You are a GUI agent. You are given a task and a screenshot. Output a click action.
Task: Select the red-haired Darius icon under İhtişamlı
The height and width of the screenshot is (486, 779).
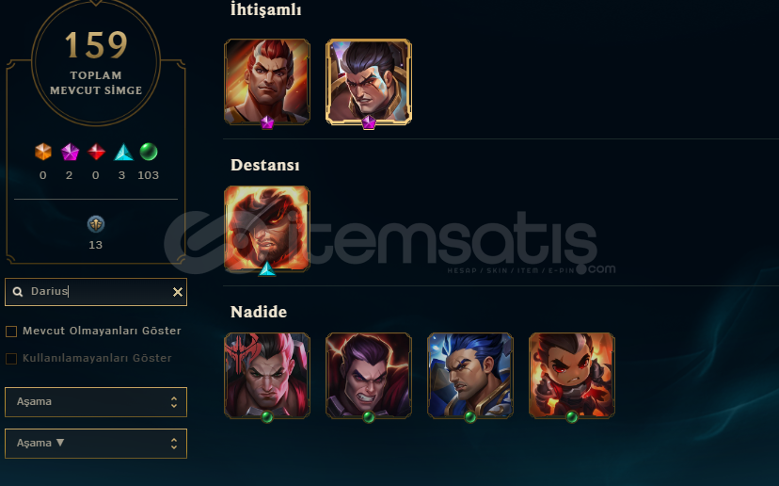click(x=267, y=82)
